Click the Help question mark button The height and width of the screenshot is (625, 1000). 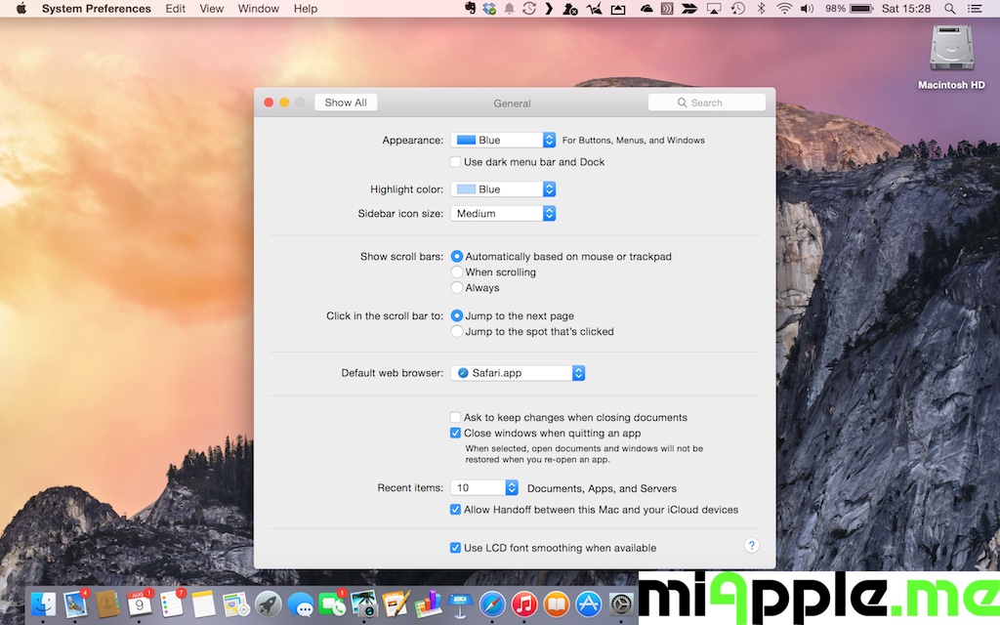[752, 546]
